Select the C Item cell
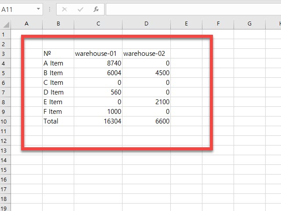This screenshot has width=281, height=211. pyautogui.click(x=58, y=83)
